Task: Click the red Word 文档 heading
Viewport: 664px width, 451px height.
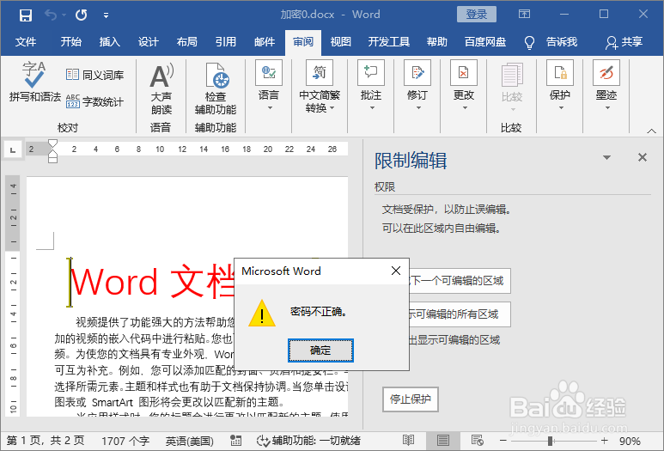Action: pos(152,281)
